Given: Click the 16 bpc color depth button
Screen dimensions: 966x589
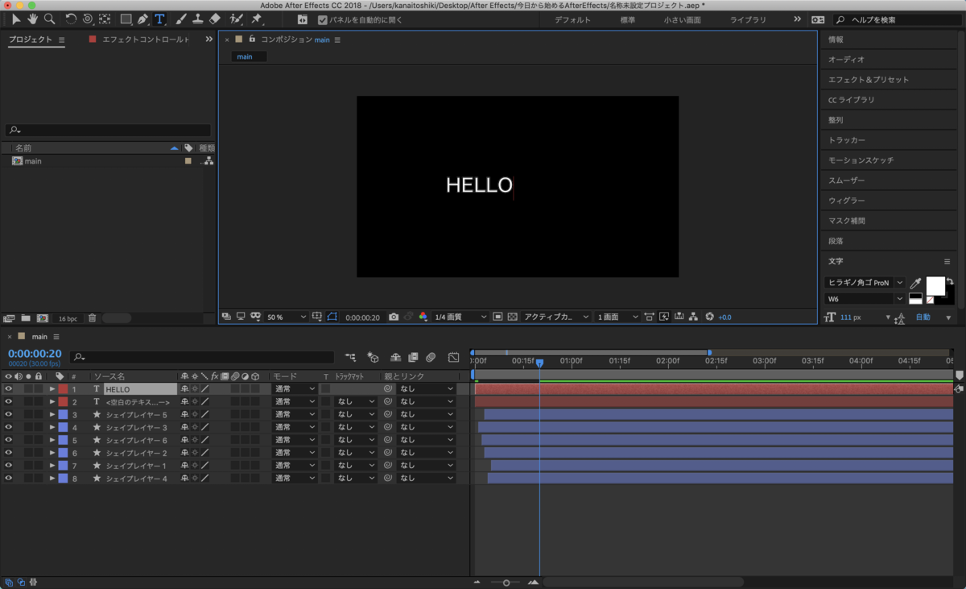Looking at the screenshot, I should click(68, 318).
